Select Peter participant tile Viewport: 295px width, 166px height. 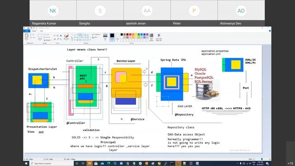[x=194, y=13]
